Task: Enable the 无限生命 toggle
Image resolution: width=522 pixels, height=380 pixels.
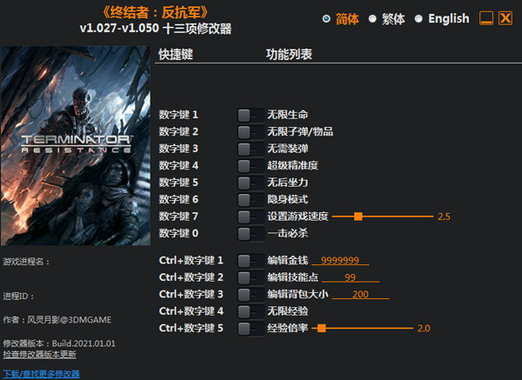Action: point(251,115)
